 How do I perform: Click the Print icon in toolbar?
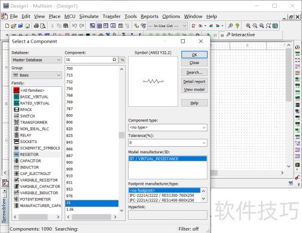point(36,26)
